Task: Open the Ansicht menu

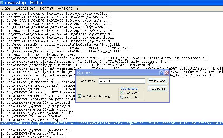Action: (x=65, y=8)
